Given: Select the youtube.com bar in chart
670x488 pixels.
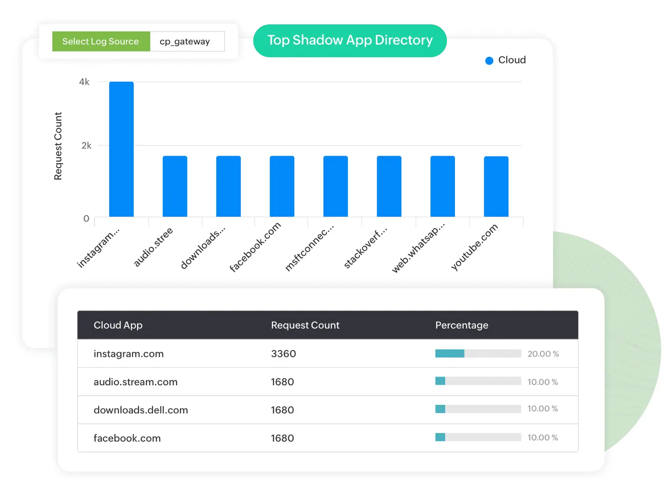Looking at the screenshot, I should tap(496, 186).
